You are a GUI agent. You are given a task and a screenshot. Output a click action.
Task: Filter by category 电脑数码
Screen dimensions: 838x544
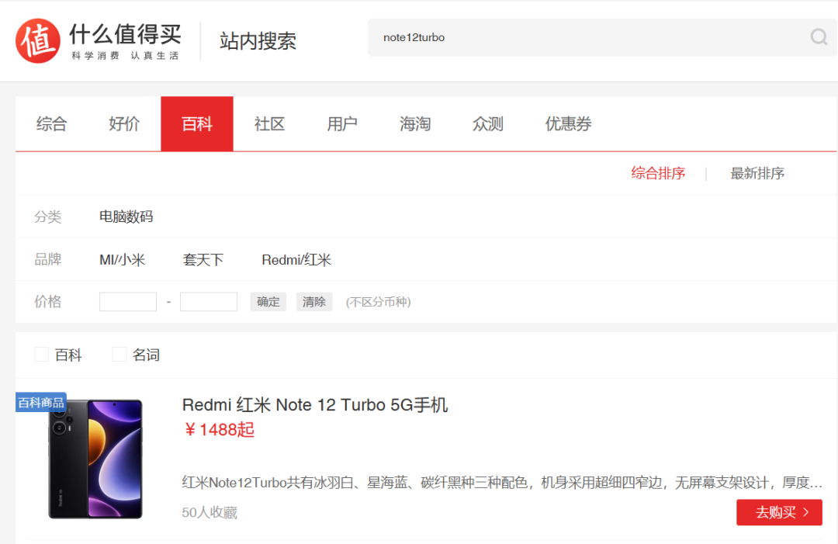click(126, 217)
